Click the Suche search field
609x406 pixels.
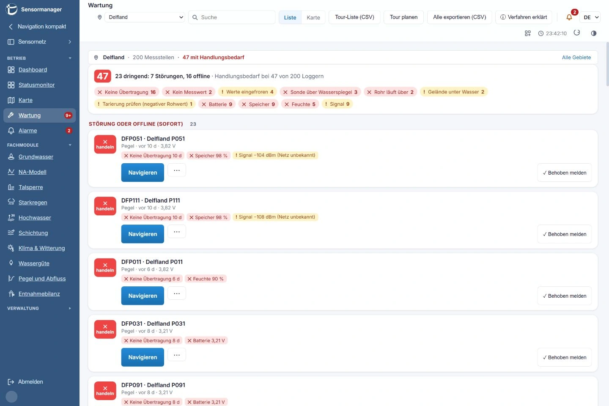(x=232, y=17)
